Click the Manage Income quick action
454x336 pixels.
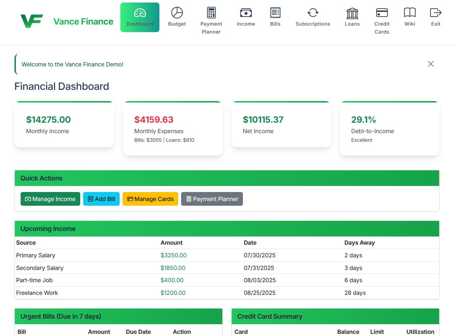coord(50,199)
